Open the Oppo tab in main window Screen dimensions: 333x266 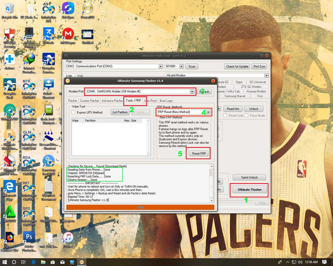pyautogui.click(x=239, y=82)
